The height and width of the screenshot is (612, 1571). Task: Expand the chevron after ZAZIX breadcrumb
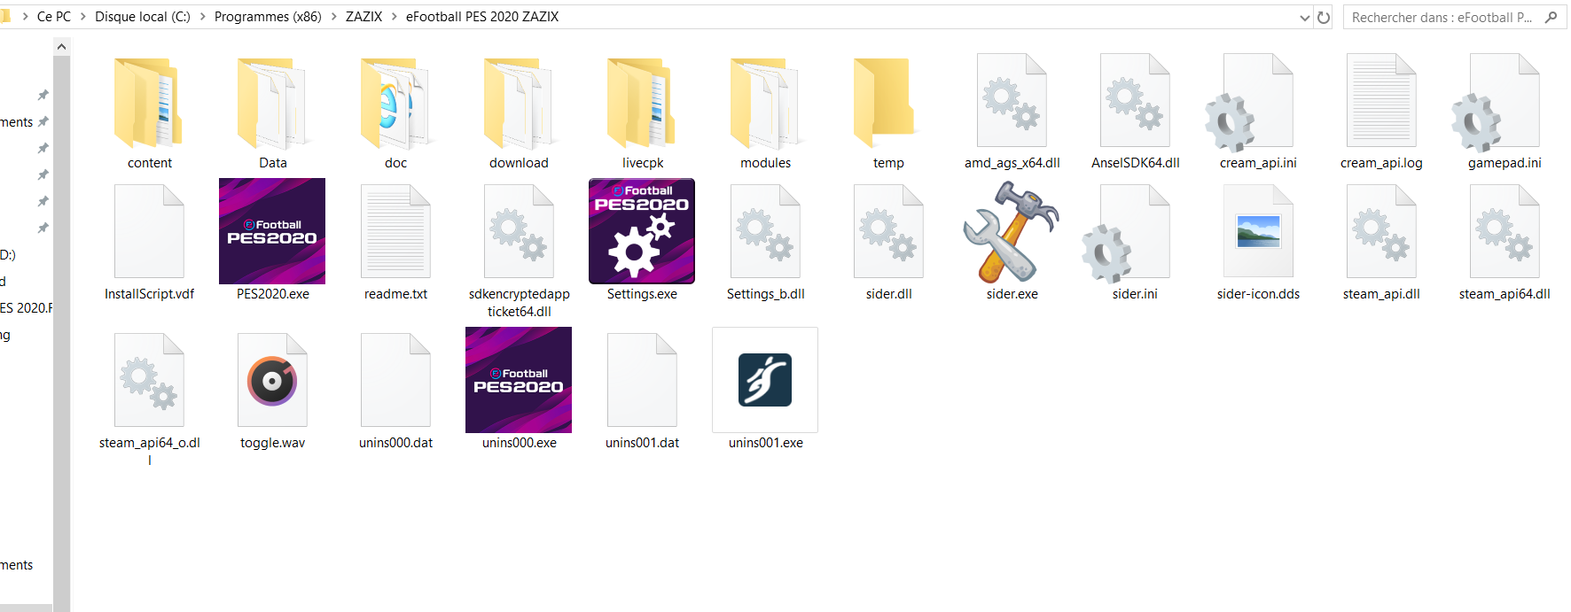pyautogui.click(x=395, y=17)
